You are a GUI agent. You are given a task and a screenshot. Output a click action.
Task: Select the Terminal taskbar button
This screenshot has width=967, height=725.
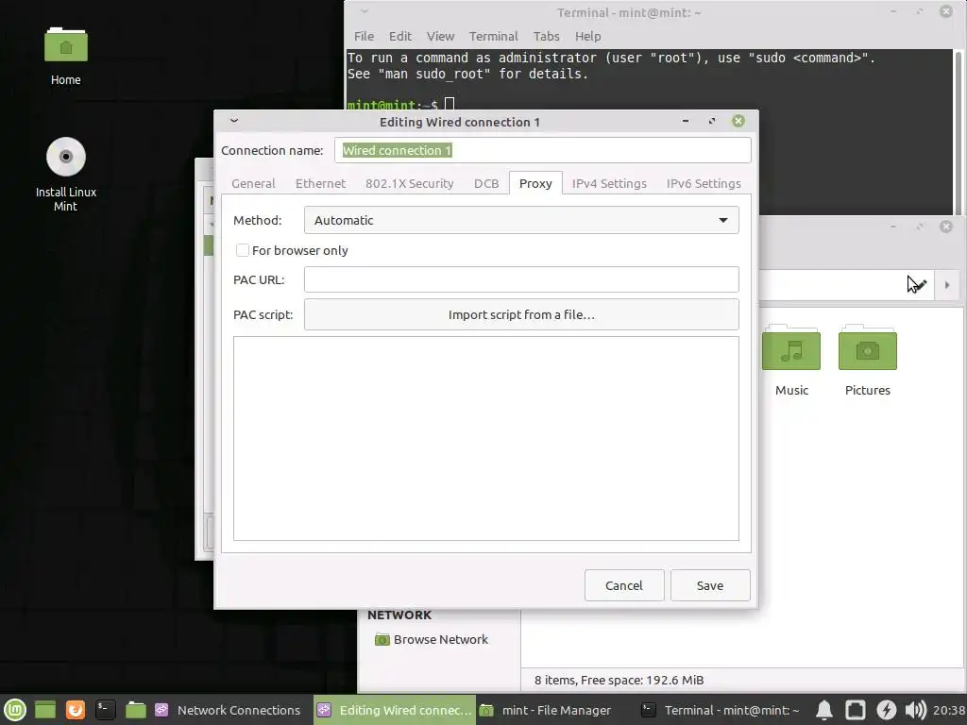point(721,710)
